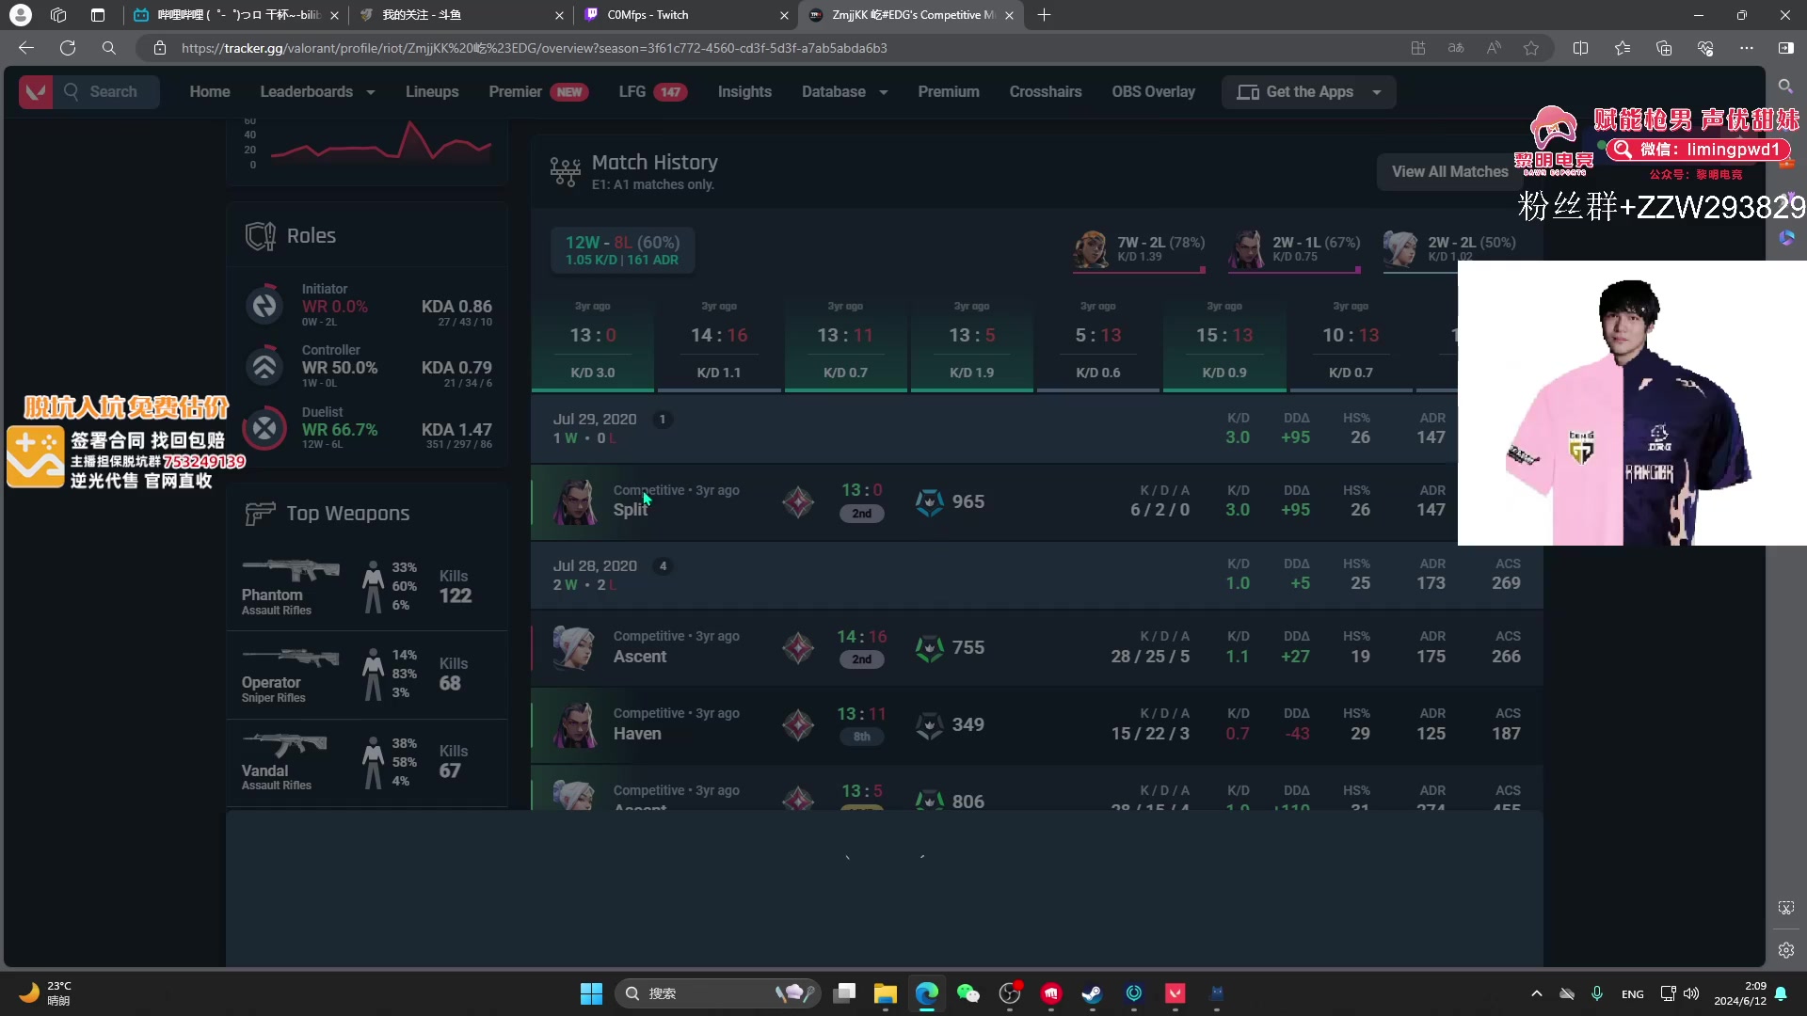The height and width of the screenshot is (1016, 1807).
Task: Open Steam from the taskbar
Action: [1093, 993]
